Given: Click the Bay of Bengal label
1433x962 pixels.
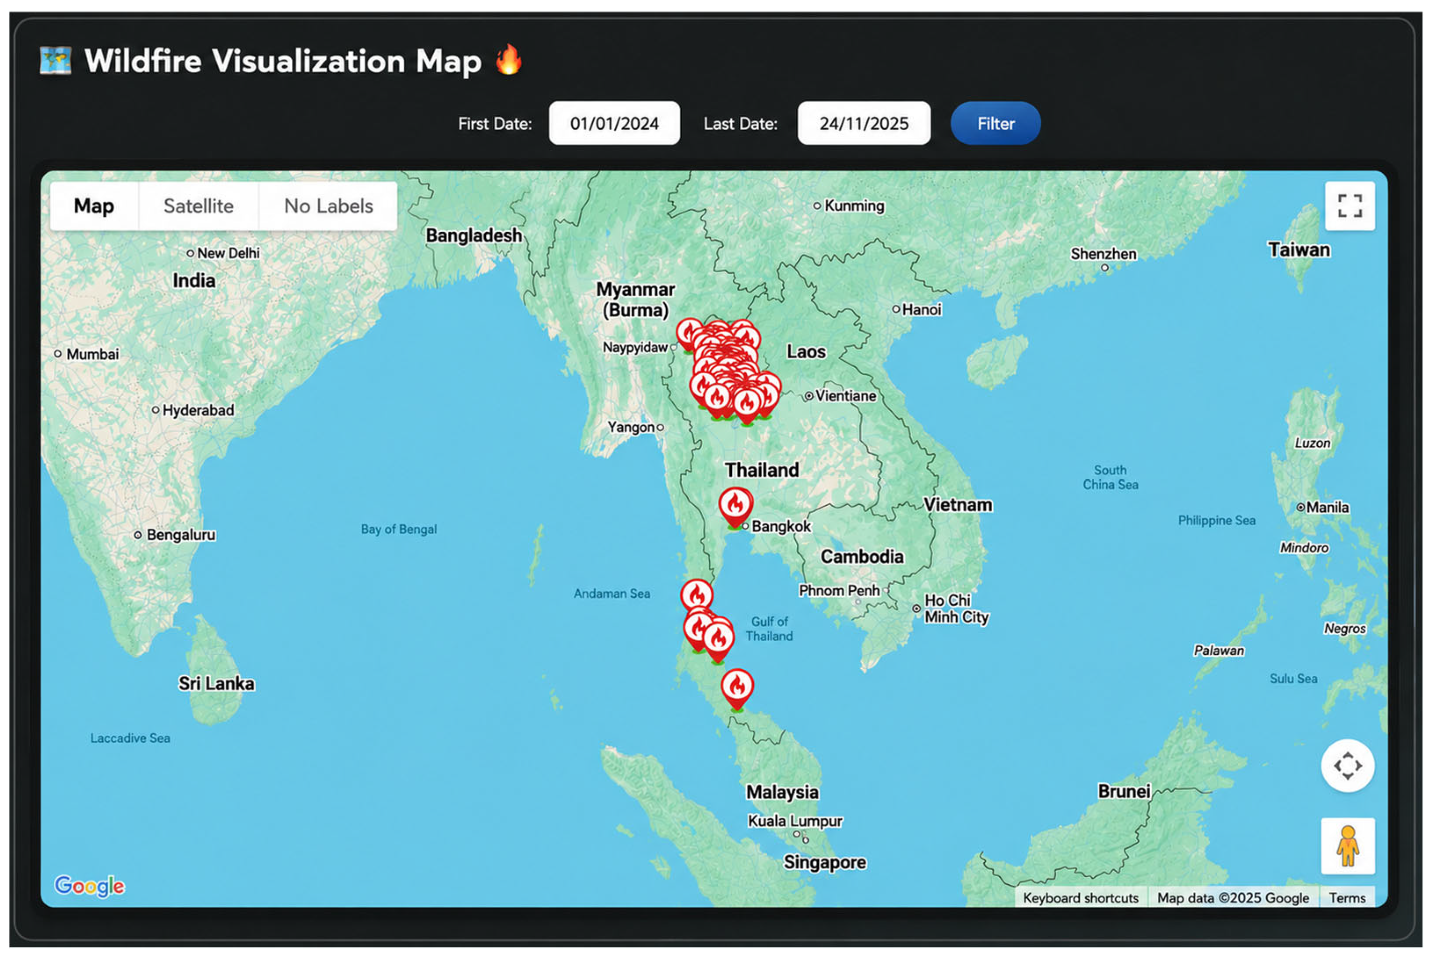Looking at the screenshot, I should 398,529.
